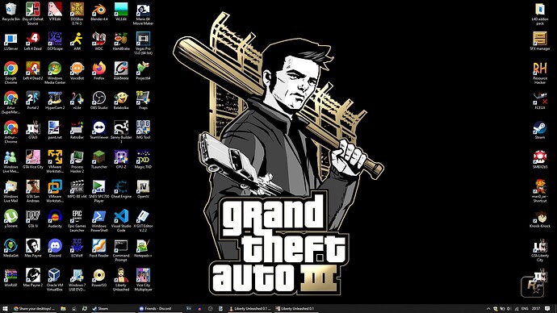Open the Portal 2 desktop shortcut
The image size is (557, 313).
pos(32,100)
